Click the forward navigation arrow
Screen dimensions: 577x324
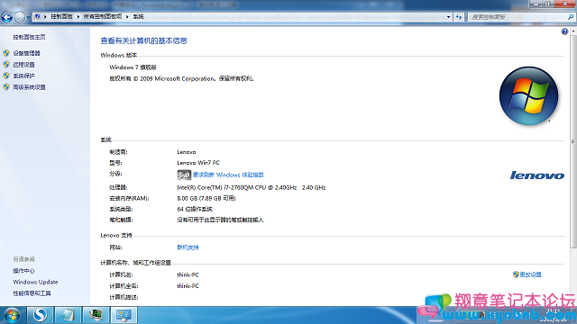(20, 17)
